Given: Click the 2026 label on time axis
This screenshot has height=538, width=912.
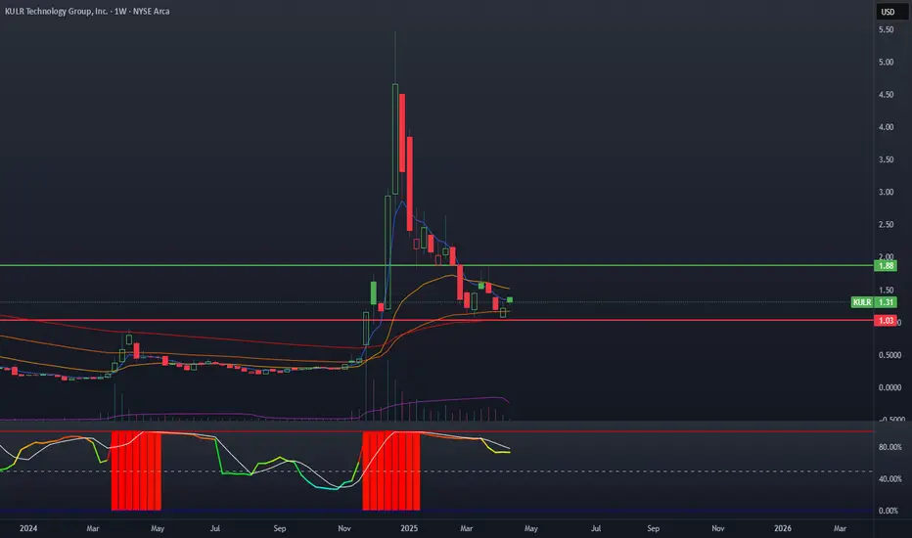Looking at the screenshot, I should [x=782, y=528].
